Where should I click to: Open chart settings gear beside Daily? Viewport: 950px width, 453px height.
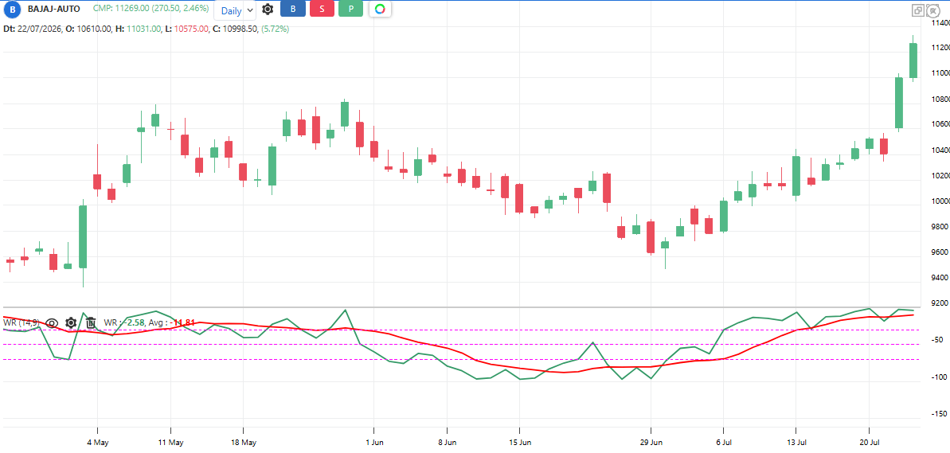[x=268, y=10]
